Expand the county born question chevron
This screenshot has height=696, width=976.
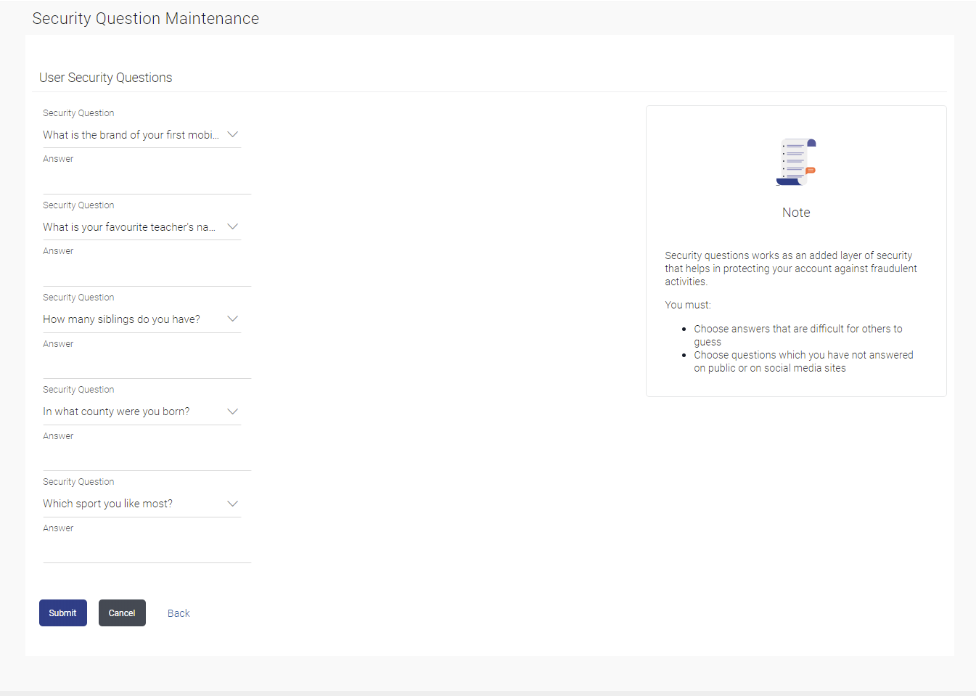pos(232,412)
